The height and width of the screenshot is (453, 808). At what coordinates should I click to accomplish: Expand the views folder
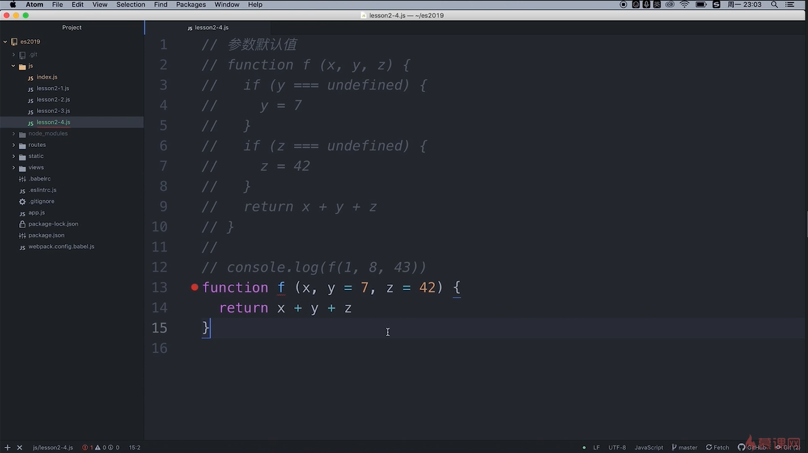tap(14, 168)
